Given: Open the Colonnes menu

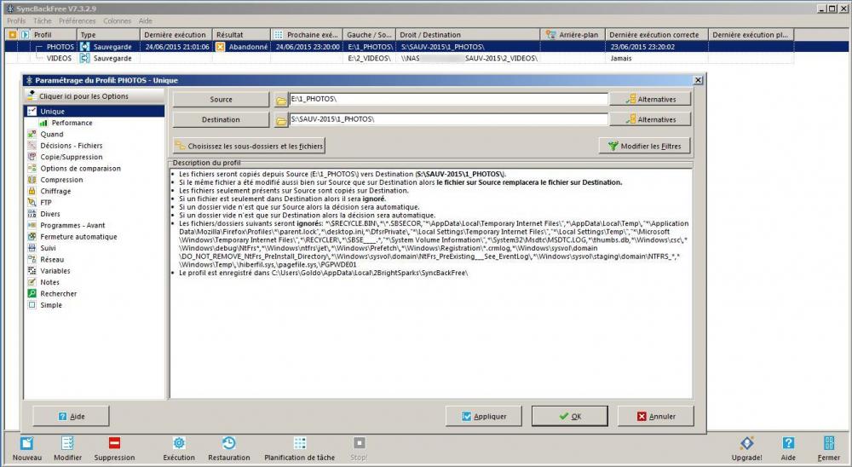Looking at the screenshot, I should pyautogui.click(x=118, y=20).
